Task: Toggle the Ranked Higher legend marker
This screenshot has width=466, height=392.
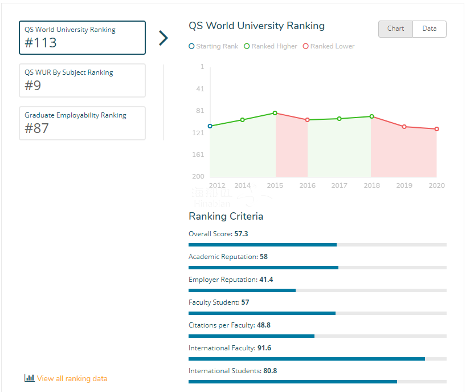Action: pos(247,46)
